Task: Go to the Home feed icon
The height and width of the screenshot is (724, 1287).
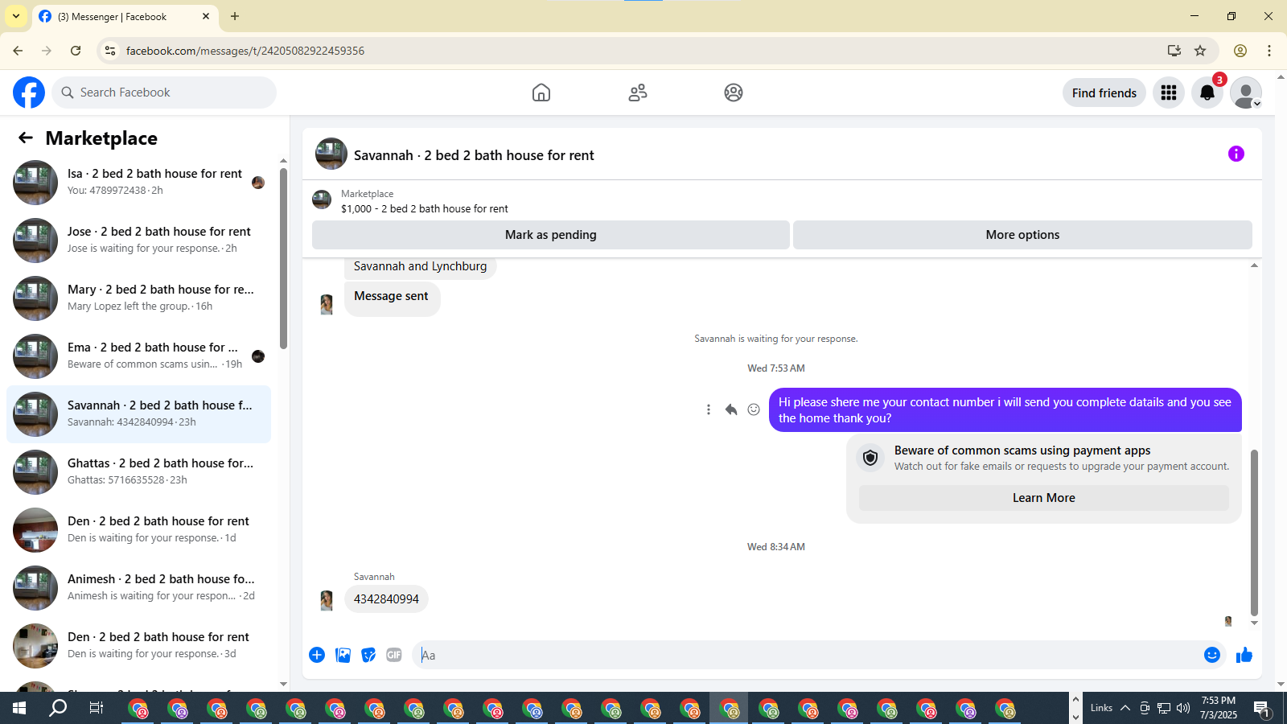Action: pyautogui.click(x=541, y=93)
